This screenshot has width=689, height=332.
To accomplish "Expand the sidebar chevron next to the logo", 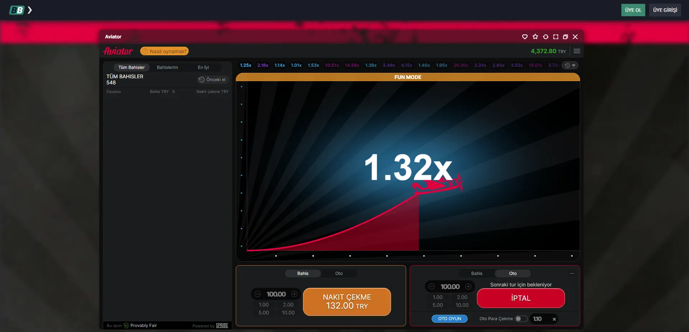I will tap(30, 10).
